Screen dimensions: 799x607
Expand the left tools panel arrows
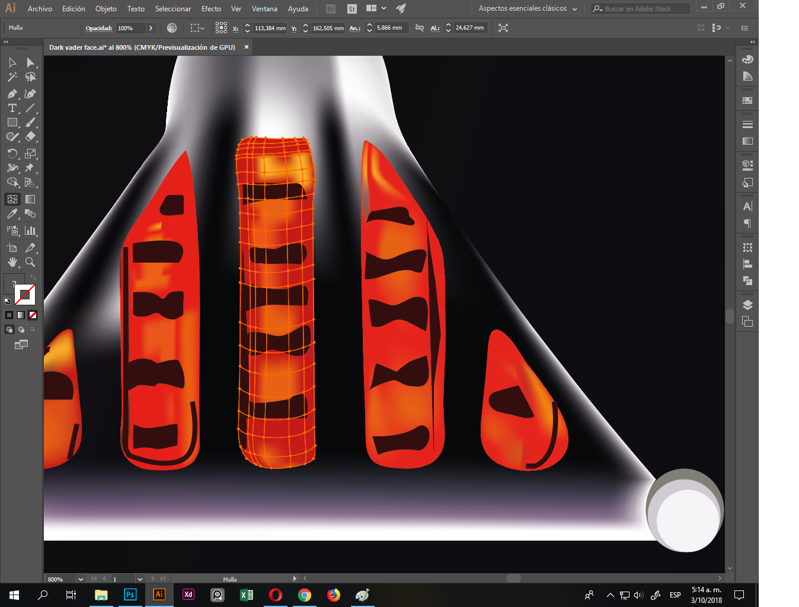[6, 42]
